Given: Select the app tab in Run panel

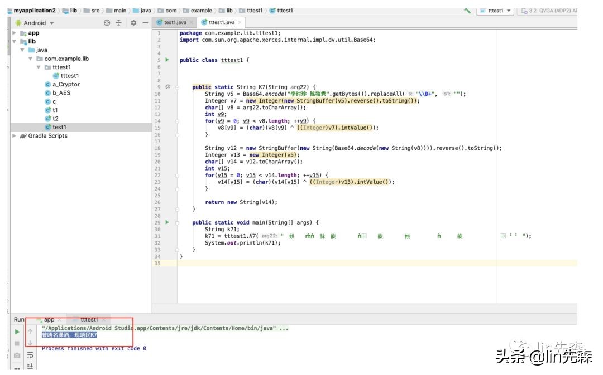Looking at the screenshot, I should coord(49,319).
